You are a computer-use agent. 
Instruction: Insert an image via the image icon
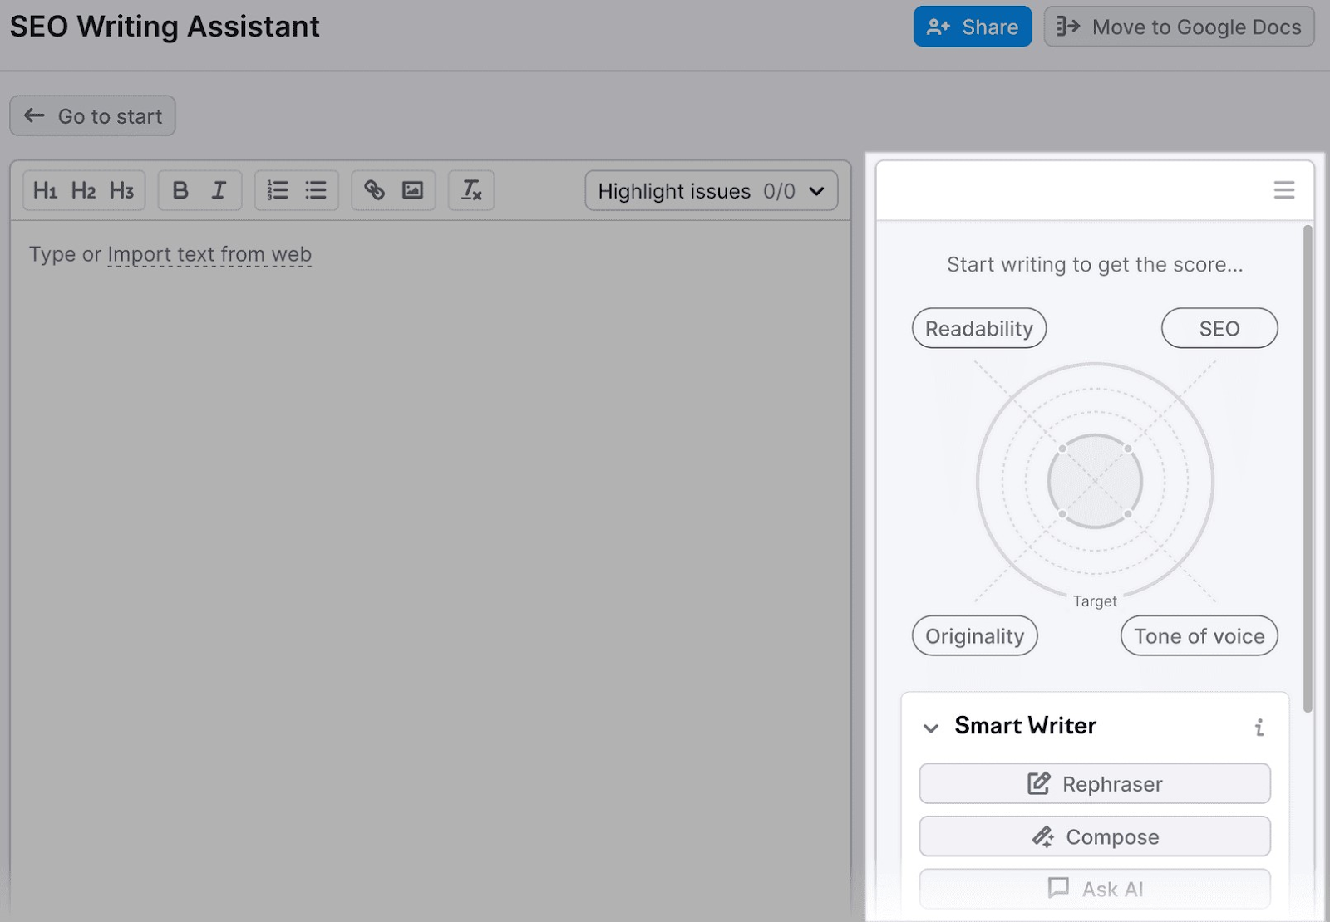click(413, 190)
